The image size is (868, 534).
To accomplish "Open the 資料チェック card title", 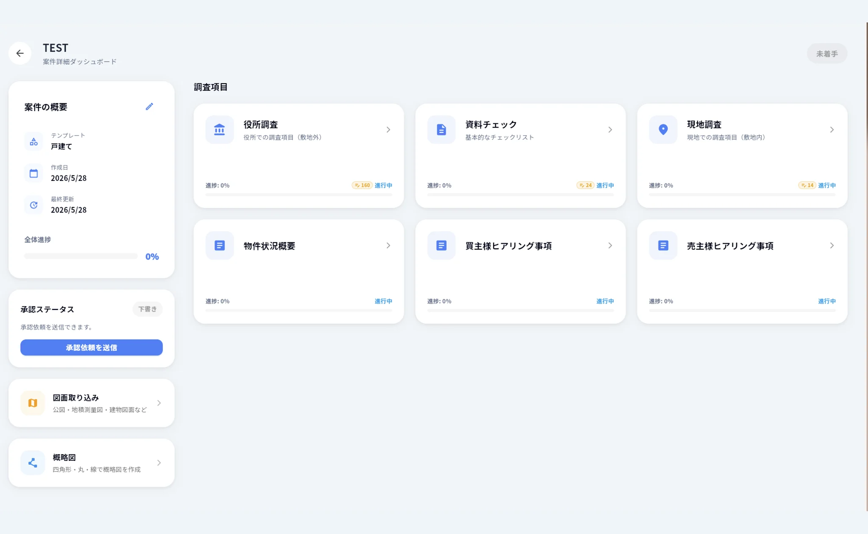I will pos(491,125).
